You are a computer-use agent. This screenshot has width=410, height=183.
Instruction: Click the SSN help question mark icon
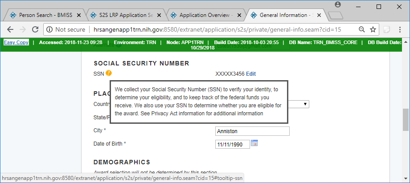109,73
